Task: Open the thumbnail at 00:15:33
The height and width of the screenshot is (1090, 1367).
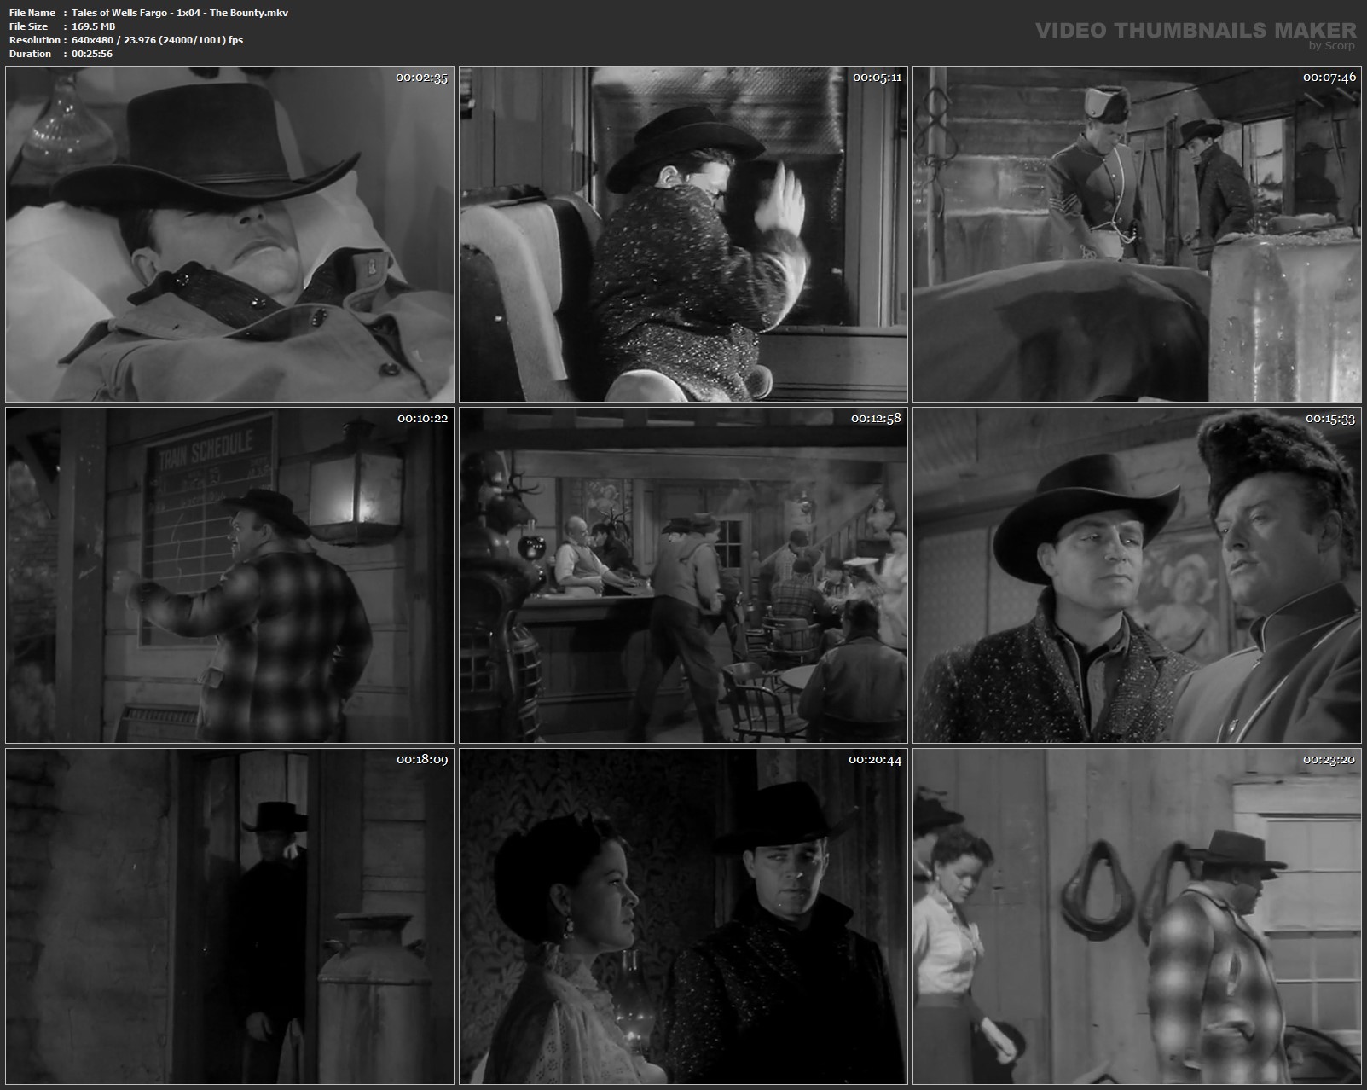Action: click(x=1137, y=575)
